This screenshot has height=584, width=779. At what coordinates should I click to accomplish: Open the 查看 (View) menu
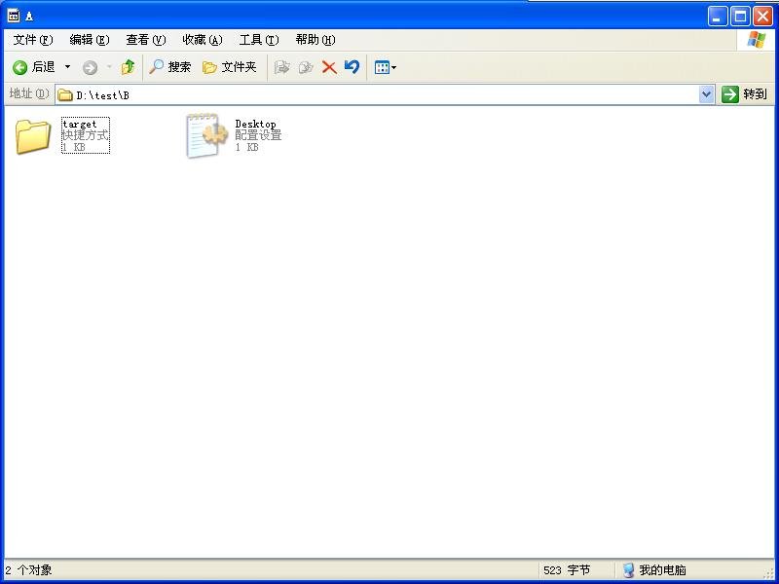145,40
